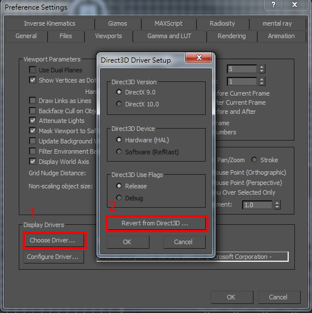Viewport: 312px width, 313px height.
Task: Select the Viewports tab
Action: pyautogui.click(x=109, y=36)
